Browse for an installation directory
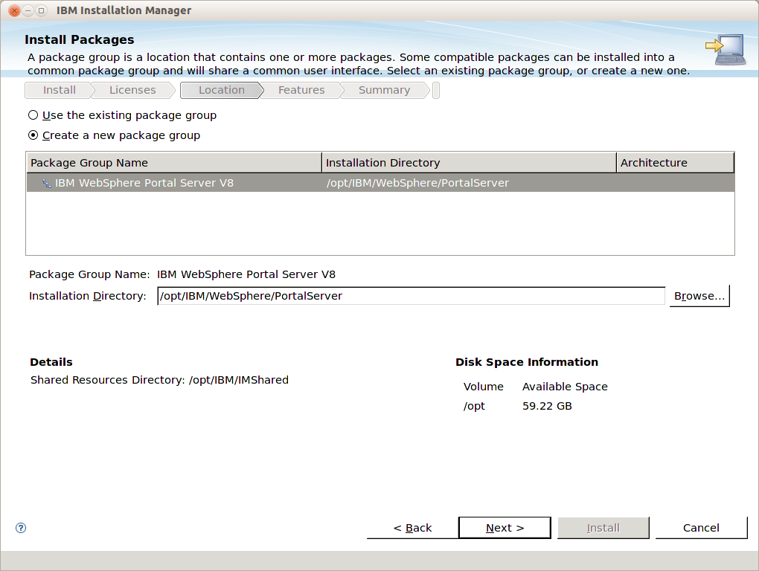The height and width of the screenshot is (571, 759). click(x=699, y=296)
